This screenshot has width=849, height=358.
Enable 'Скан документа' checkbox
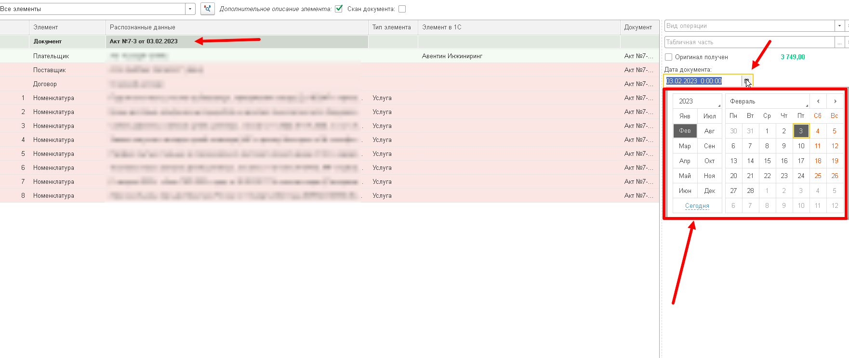point(402,9)
